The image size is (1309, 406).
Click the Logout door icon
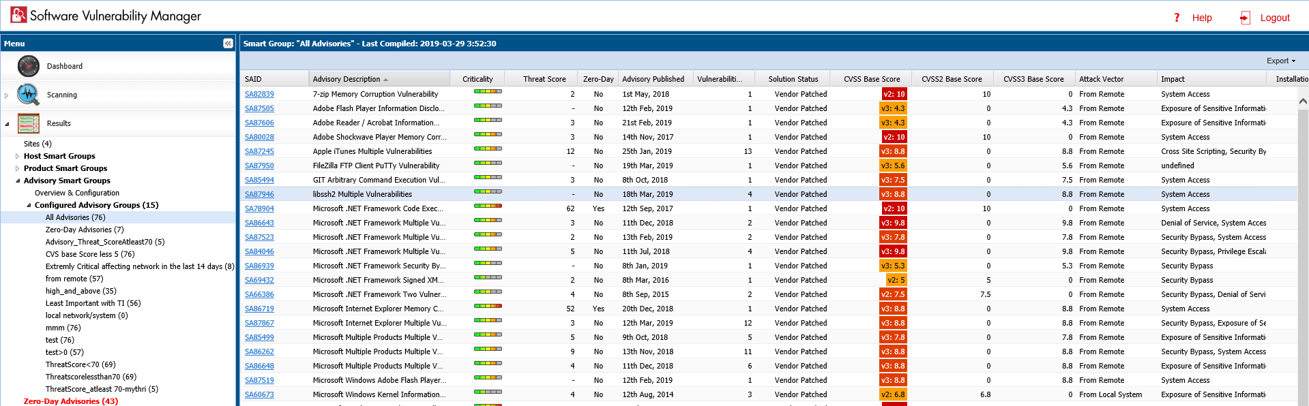point(1245,18)
